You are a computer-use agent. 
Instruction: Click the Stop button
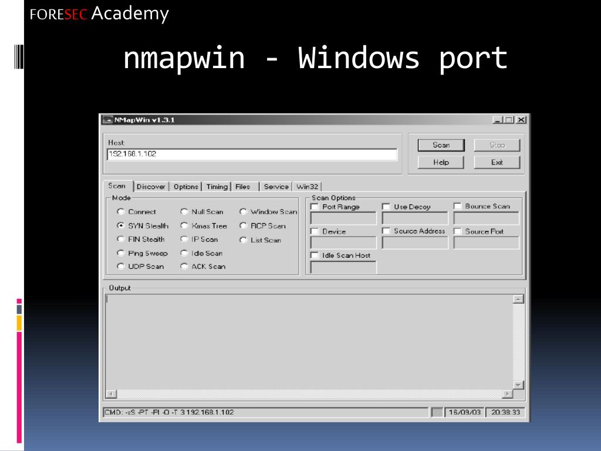[497, 145]
